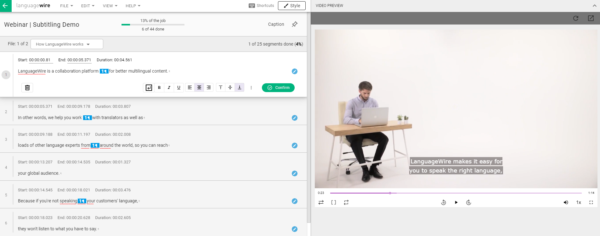Delete segment 1 with the trash icon
The width and height of the screenshot is (600, 236).
pos(27,88)
